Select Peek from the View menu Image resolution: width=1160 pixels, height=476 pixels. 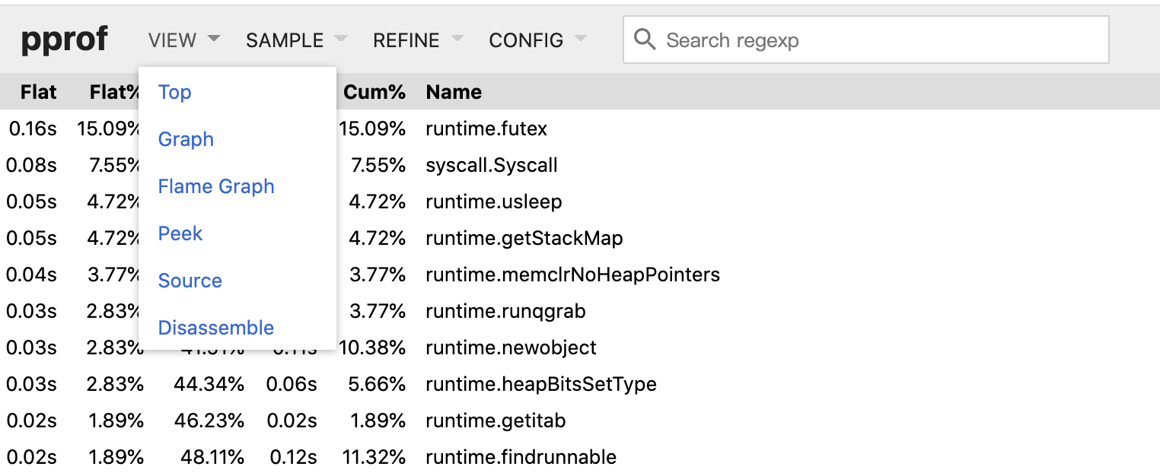pos(180,233)
